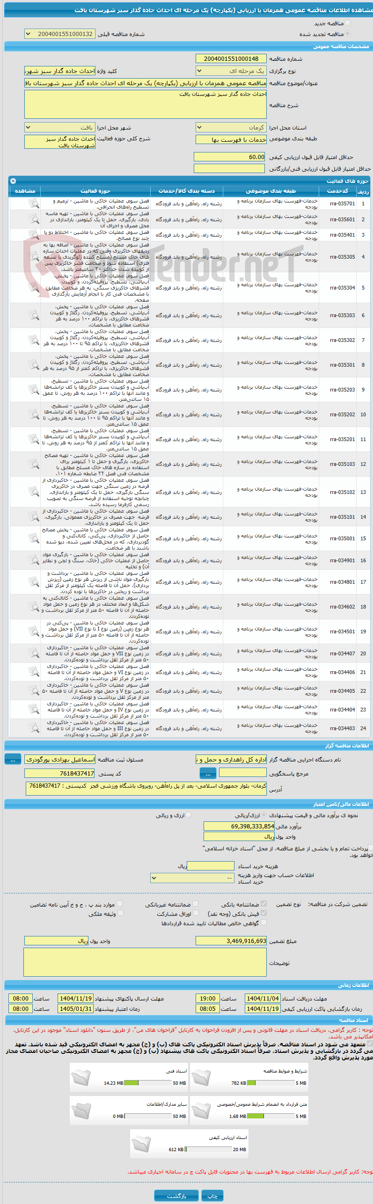Toggle the ضمانتنامه بانکی checkbox
The width and height of the screenshot is (373, 1204).
point(263,904)
